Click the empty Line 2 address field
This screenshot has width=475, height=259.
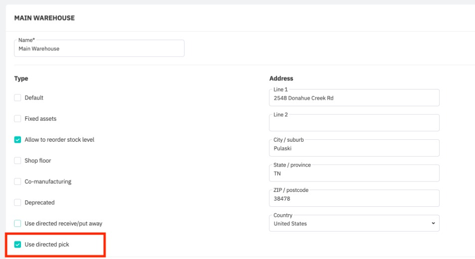click(x=354, y=123)
